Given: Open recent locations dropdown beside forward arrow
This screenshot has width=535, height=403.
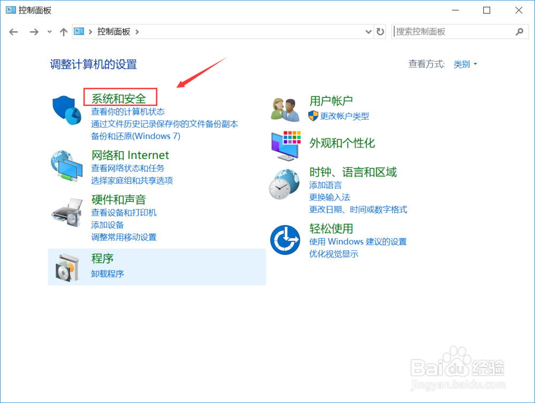Looking at the screenshot, I should pos(49,32).
